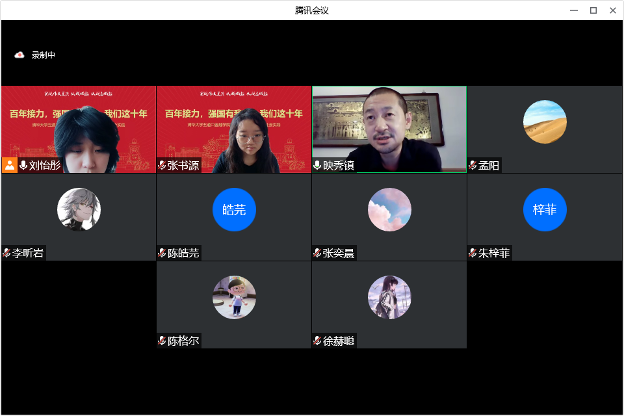The image size is (624, 416).
Task: Click the cloud recording indicator icon
Action: point(19,55)
